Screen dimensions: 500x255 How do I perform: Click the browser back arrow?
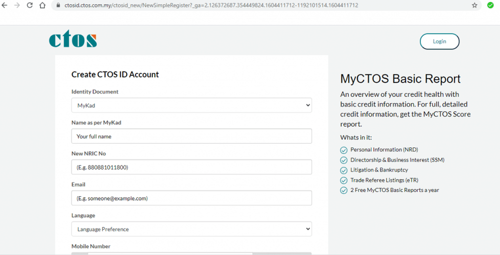tap(4, 5)
